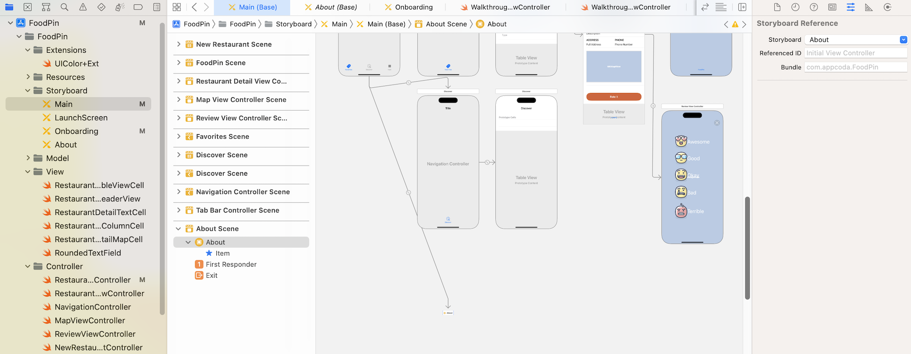Open the Identity inspector
This screenshot has width=911, height=354.
click(832, 7)
